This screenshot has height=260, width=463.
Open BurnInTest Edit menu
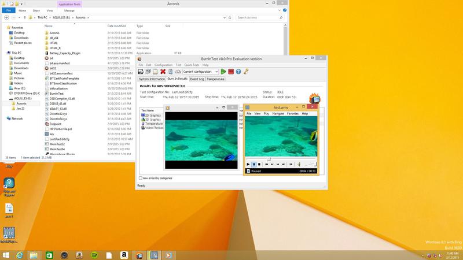tap(149, 65)
